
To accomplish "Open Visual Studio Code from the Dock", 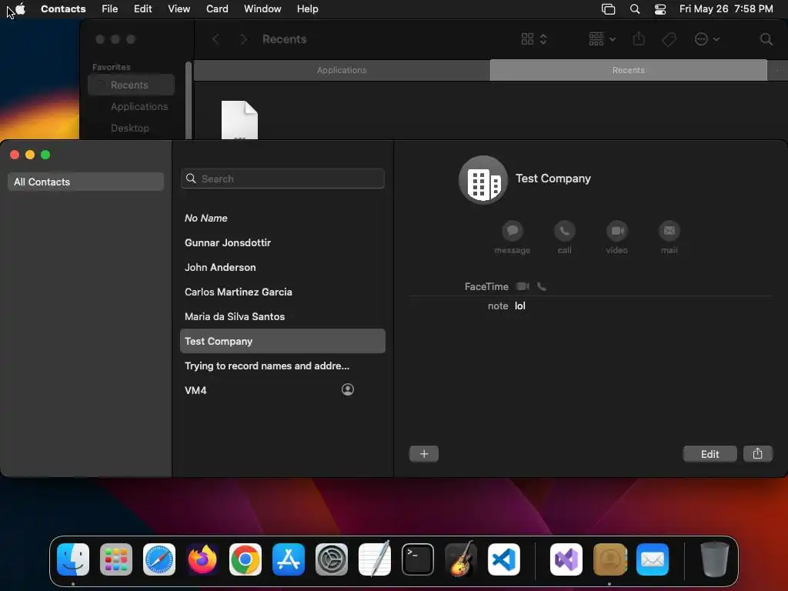I will pyautogui.click(x=504, y=559).
